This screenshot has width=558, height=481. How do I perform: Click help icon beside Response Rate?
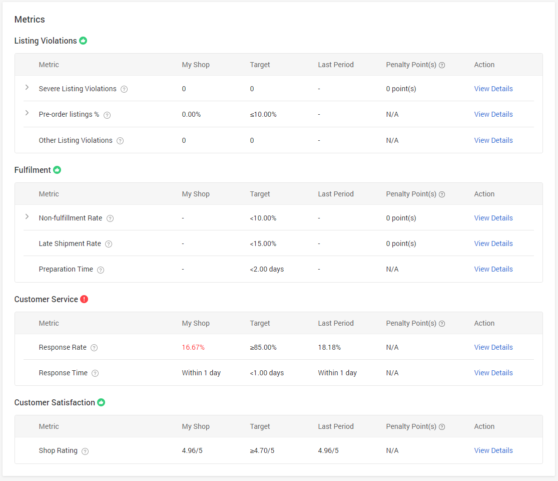(x=94, y=348)
